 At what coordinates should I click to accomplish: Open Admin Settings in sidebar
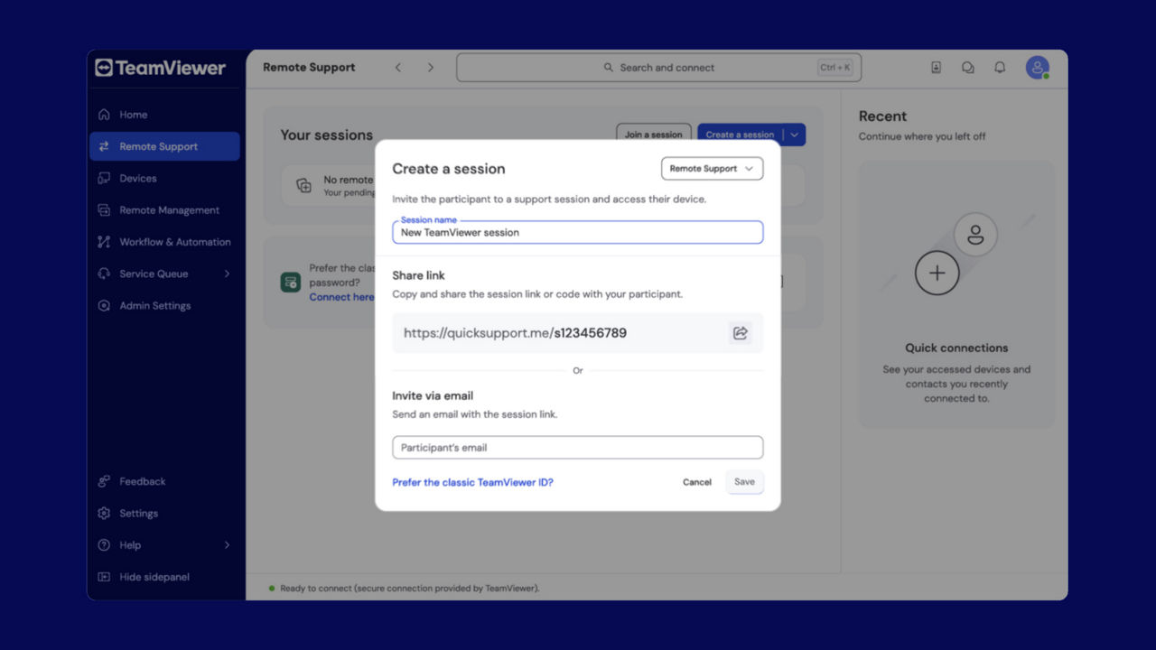(164, 305)
